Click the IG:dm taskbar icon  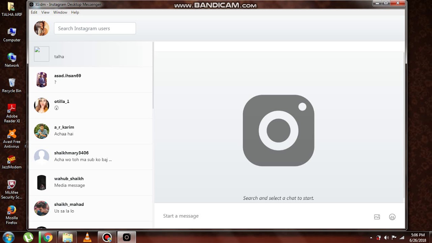tap(127, 238)
